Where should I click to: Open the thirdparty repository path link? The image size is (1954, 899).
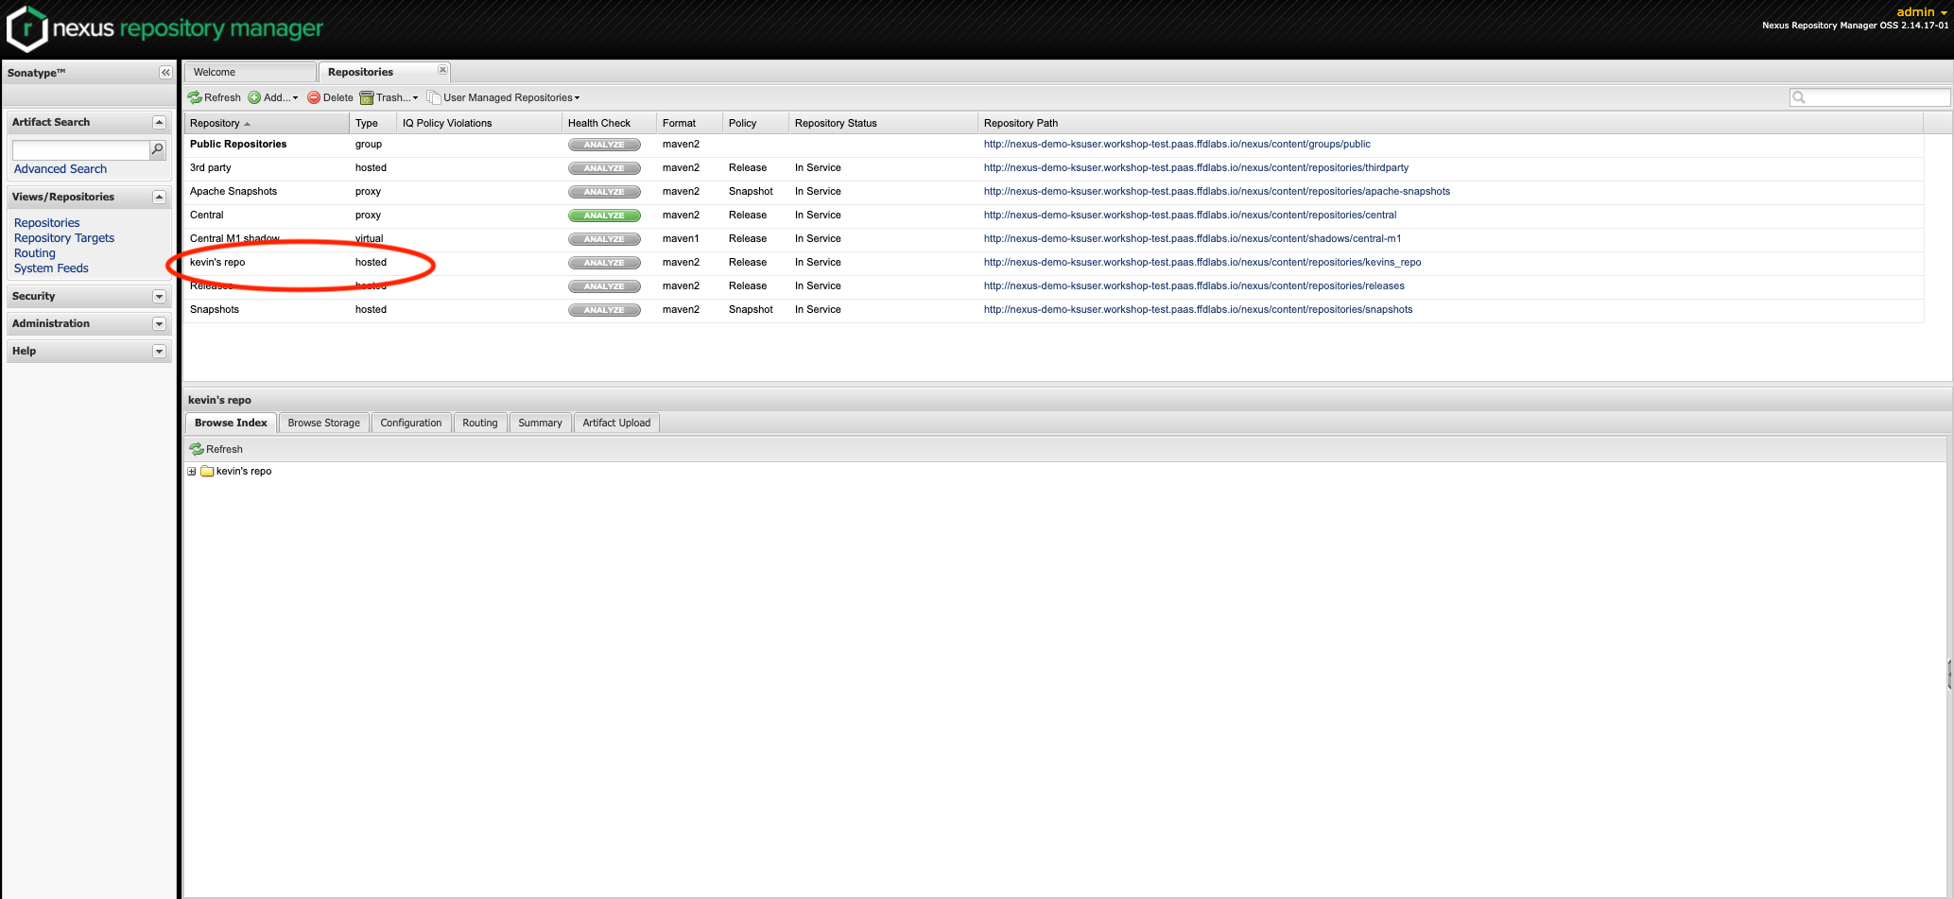pyautogui.click(x=1196, y=168)
